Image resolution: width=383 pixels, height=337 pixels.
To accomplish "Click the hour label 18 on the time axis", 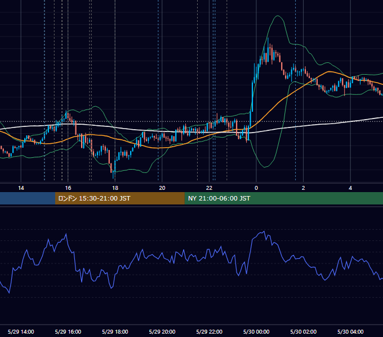I will click(x=115, y=188).
